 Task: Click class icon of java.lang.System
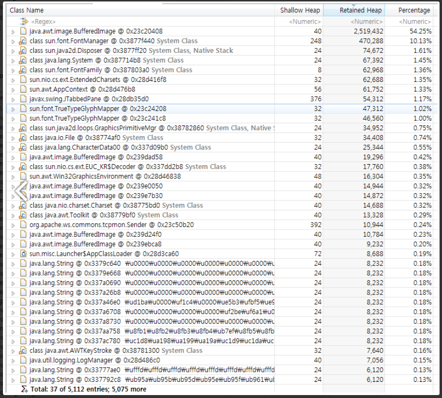tap(23, 60)
